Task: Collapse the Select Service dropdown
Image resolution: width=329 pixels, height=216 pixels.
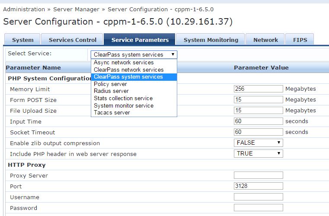Action: (134, 54)
